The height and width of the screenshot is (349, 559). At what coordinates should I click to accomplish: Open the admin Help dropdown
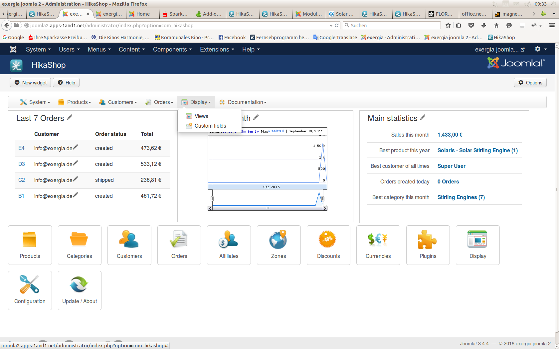tap(251, 50)
